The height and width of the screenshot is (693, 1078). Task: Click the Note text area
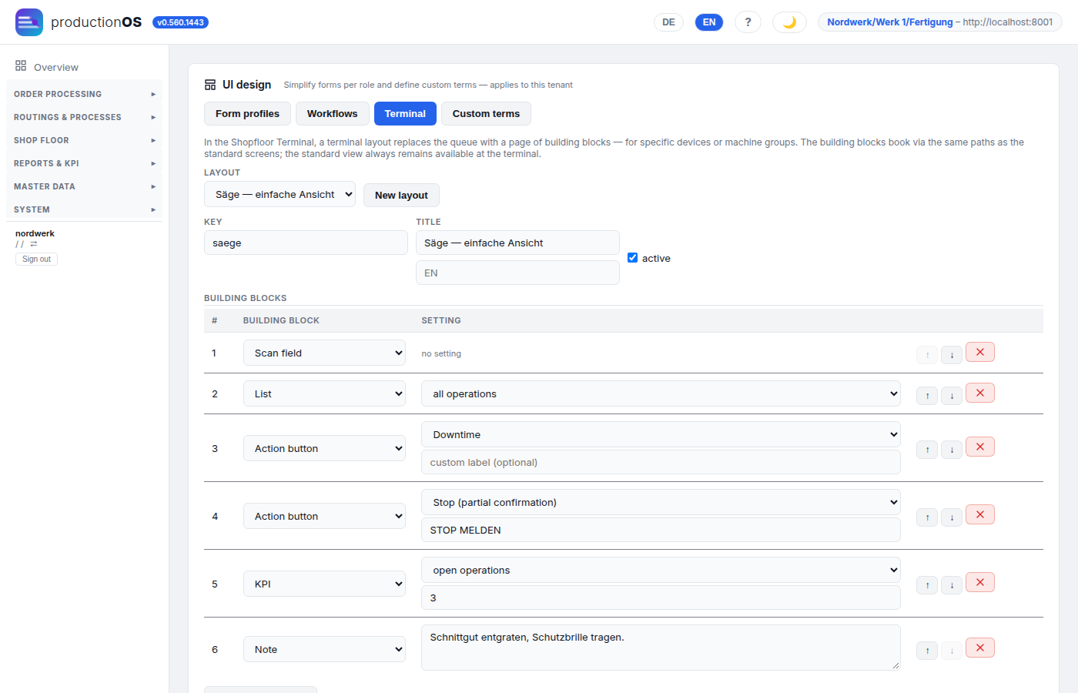point(661,648)
